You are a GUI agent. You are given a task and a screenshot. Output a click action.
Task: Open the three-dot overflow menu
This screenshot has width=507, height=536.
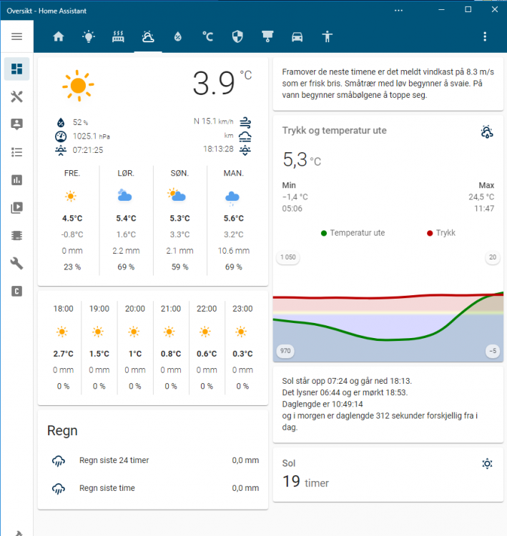[485, 36]
